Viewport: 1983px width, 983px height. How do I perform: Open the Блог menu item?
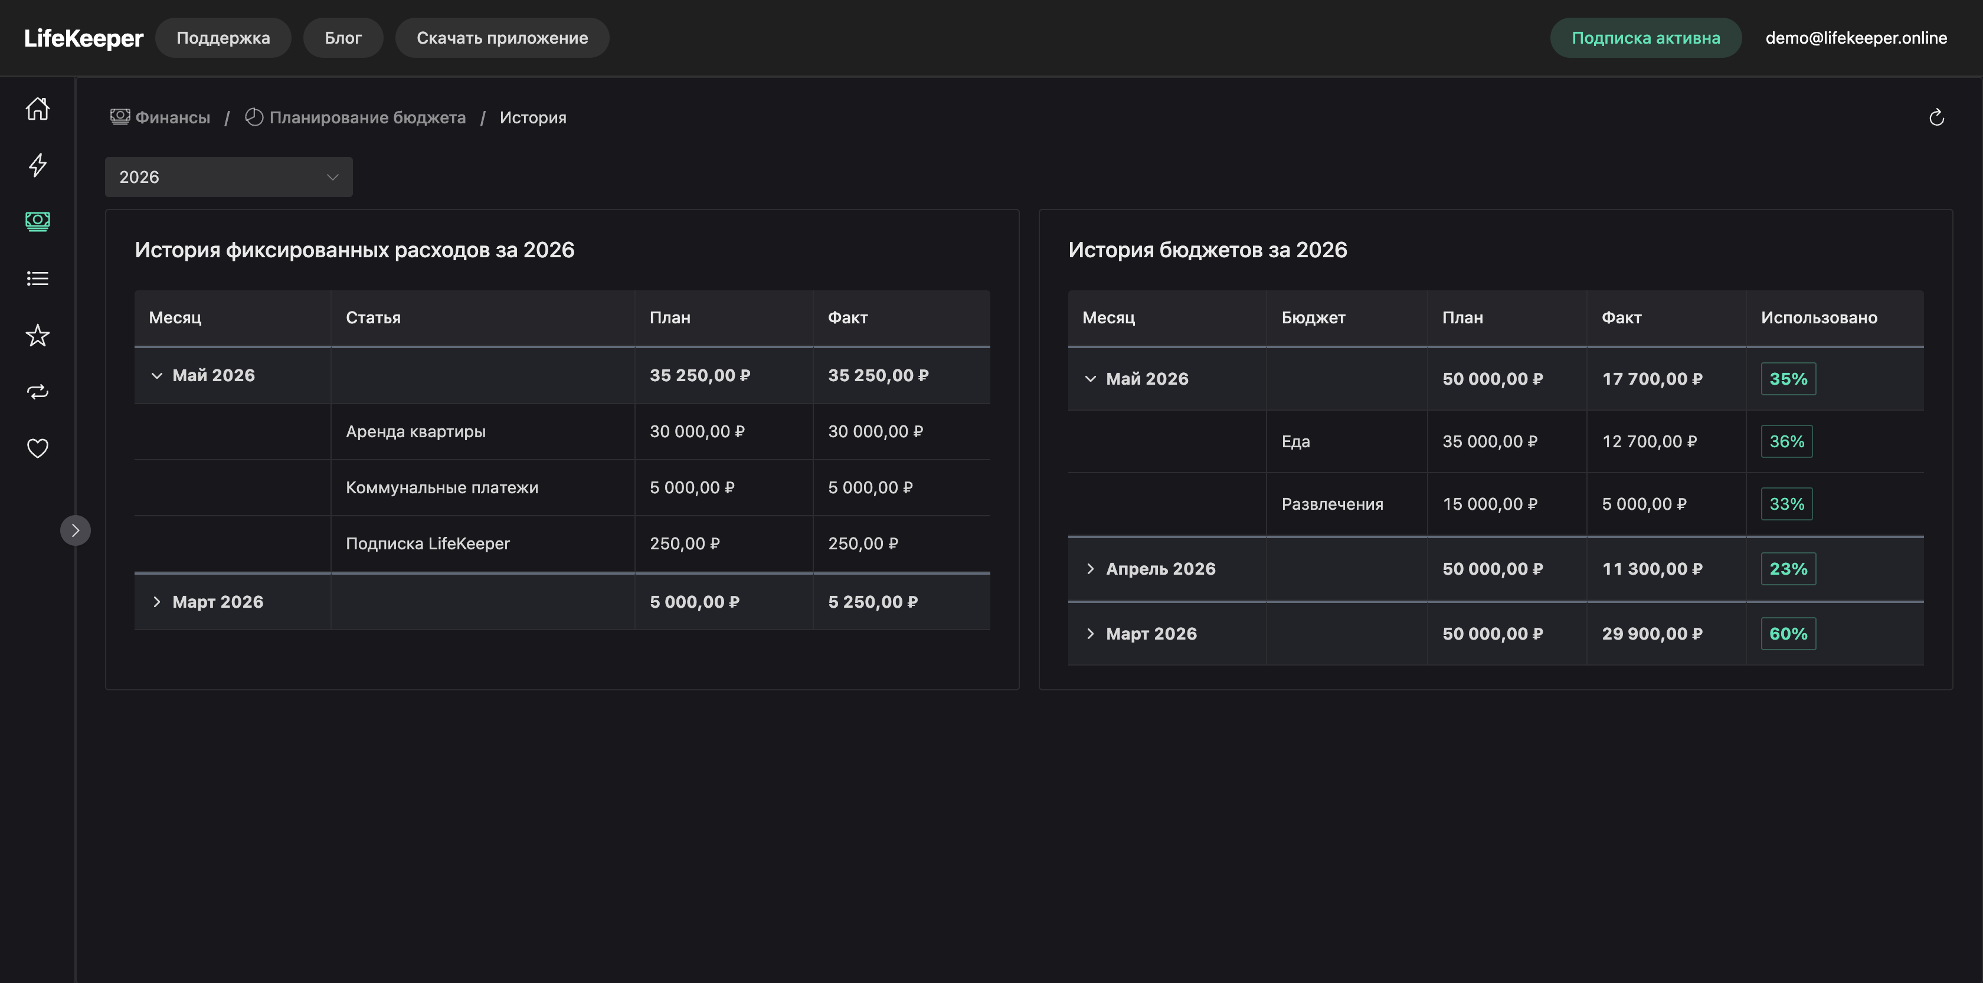click(x=343, y=38)
